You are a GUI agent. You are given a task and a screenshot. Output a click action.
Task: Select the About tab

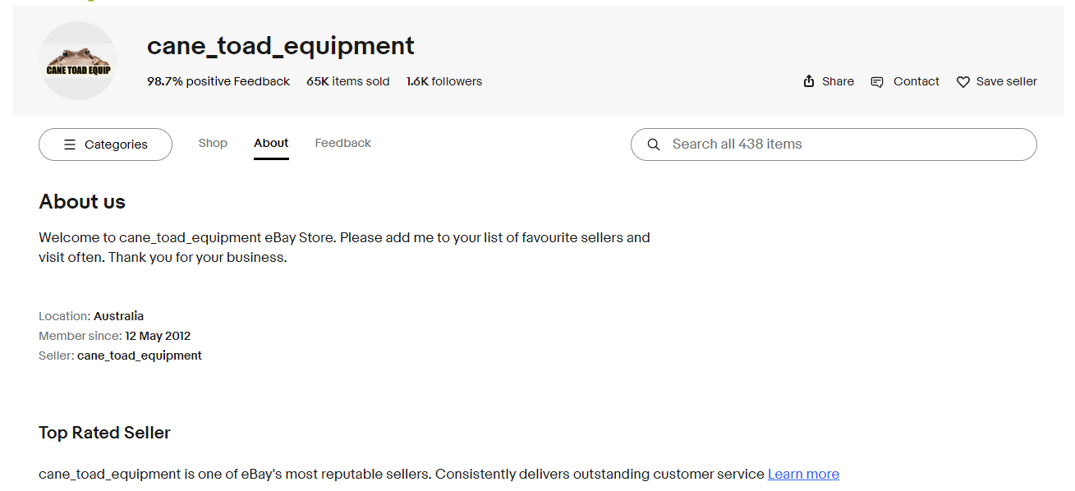pos(271,143)
